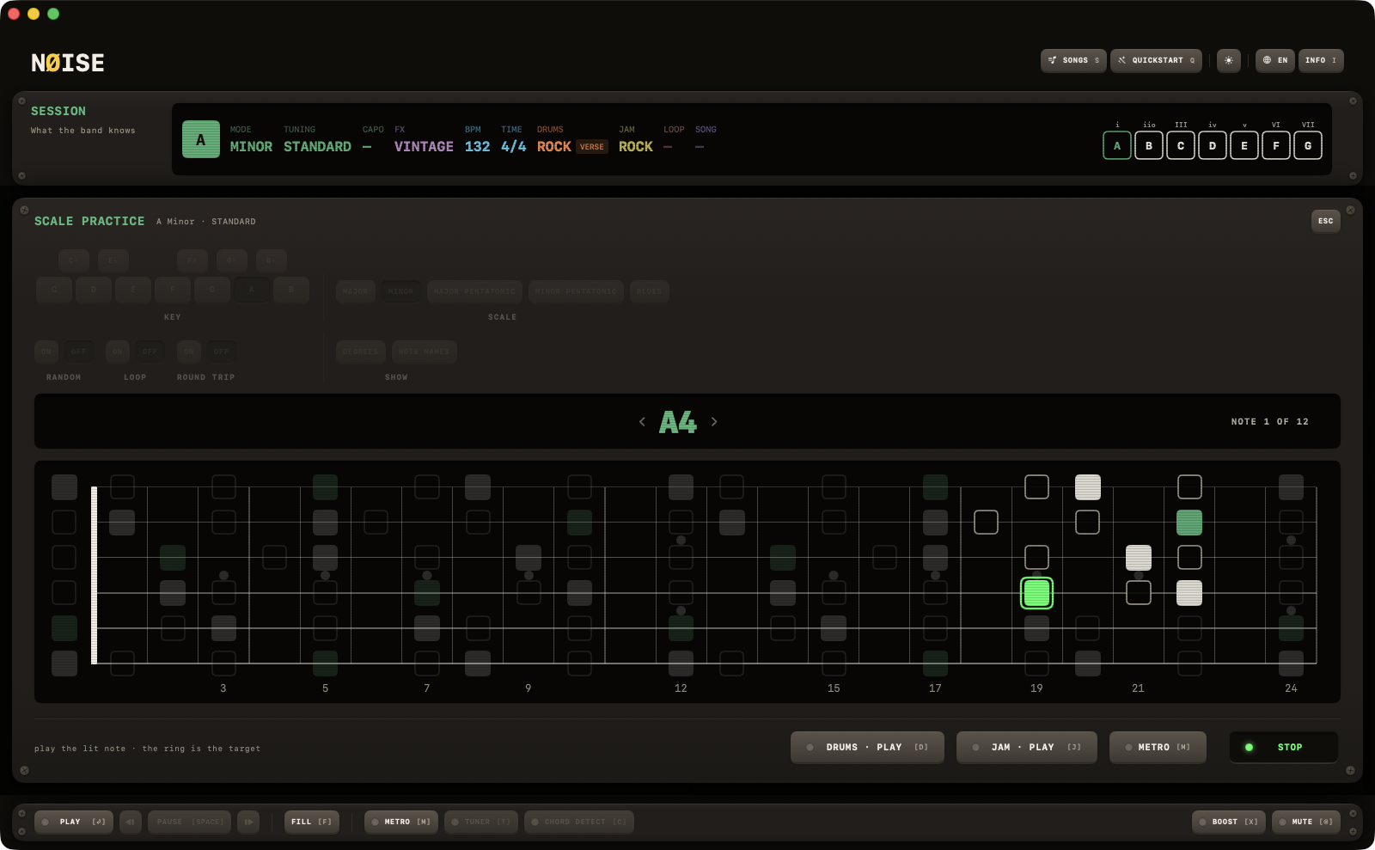Viewport: 1375px width, 850px height.
Task: Open the Info panel
Action: 1321,60
